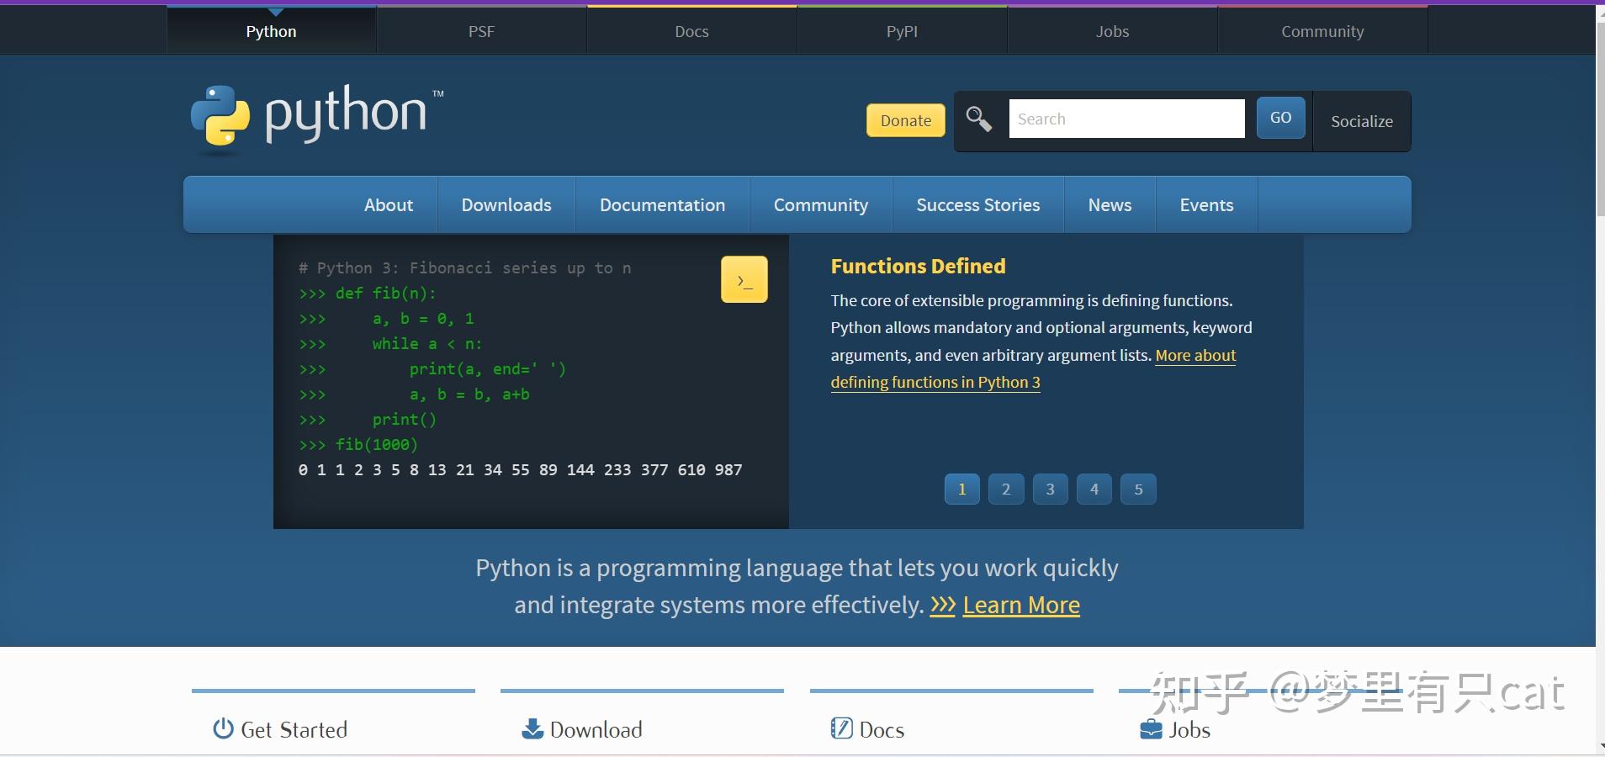Select carousel slide number 4
Viewport: 1605px width, 757px height.
click(x=1093, y=489)
